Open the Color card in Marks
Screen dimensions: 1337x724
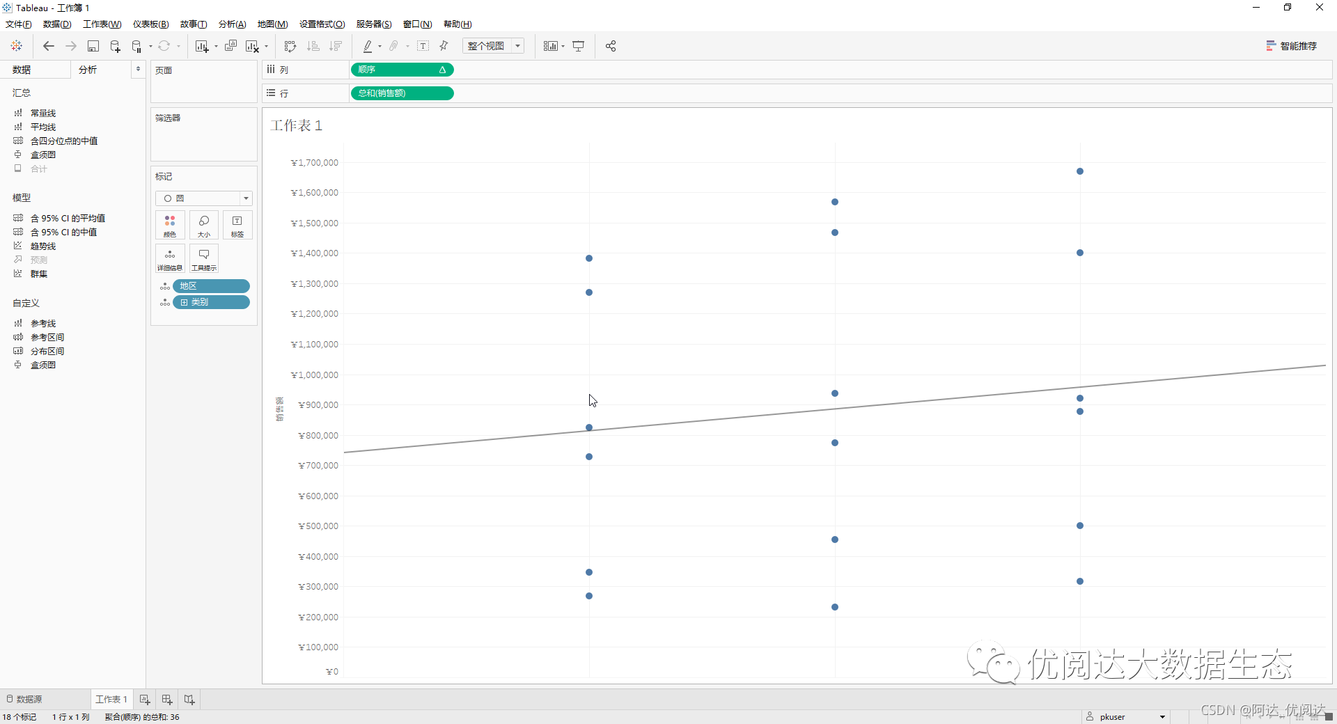point(170,226)
